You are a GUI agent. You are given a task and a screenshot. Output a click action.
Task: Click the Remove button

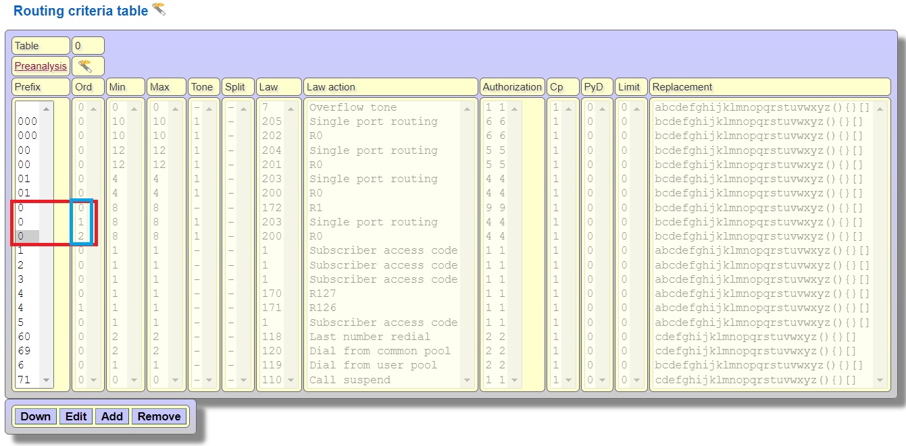[x=159, y=416]
